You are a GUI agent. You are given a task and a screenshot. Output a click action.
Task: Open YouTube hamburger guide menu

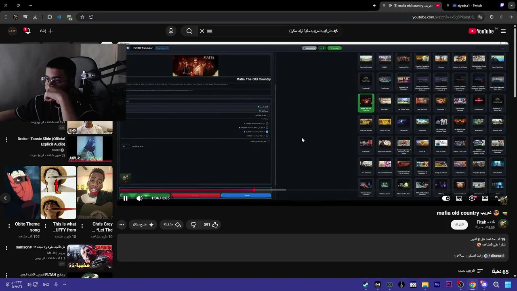click(x=503, y=31)
